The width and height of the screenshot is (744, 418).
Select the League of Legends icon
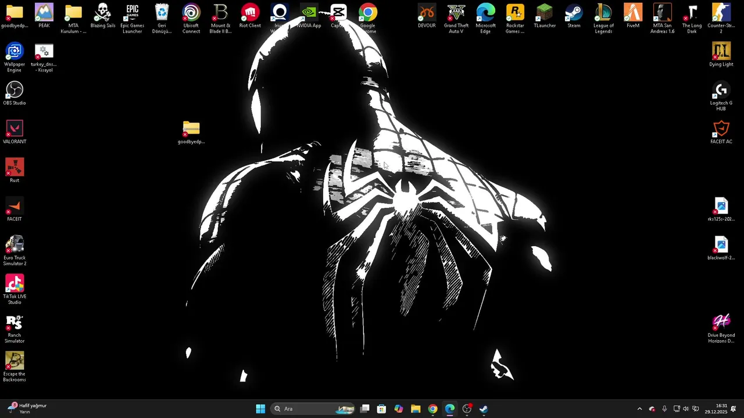[x=603, y=19]
